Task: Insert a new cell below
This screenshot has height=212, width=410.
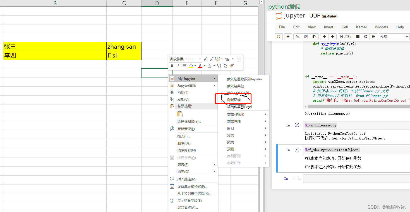Action: 288,36
